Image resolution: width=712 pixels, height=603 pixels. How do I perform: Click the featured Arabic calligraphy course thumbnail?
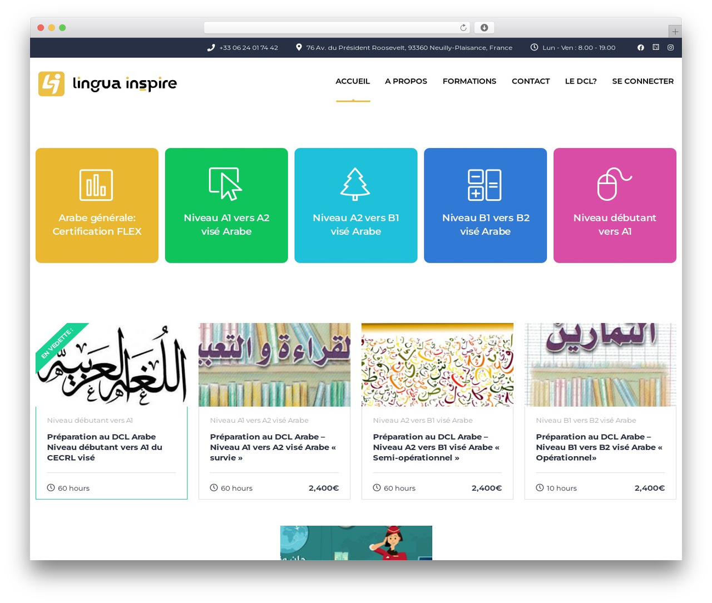pyautogui.click(x=111, y=365)
